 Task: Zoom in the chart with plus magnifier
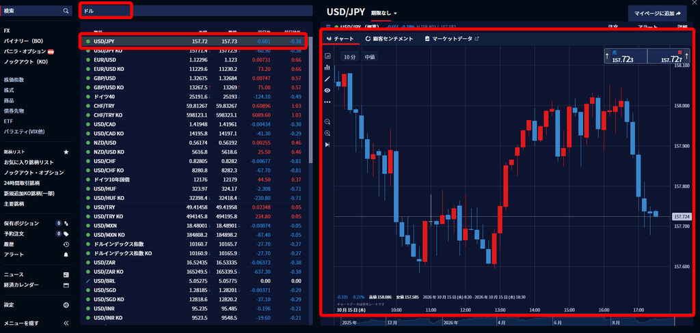tap(327, 133)
